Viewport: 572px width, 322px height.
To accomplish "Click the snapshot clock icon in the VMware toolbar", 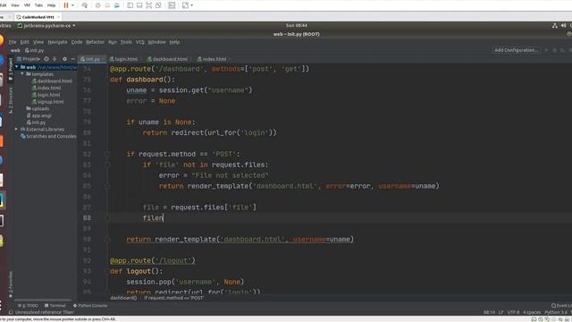I will (x=97, y=5).
